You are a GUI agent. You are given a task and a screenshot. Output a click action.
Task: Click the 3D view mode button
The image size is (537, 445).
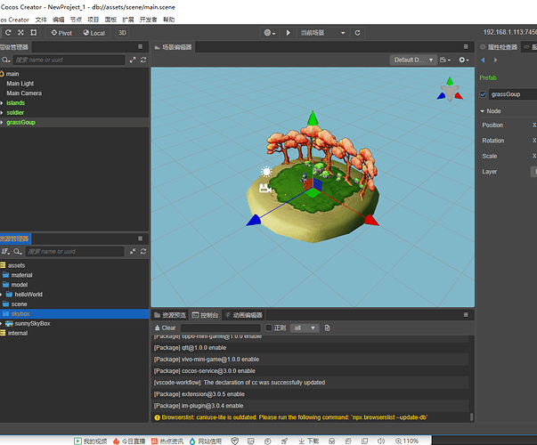(x=122, y=32)
